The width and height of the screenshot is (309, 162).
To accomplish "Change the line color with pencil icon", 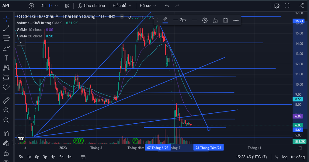I will (165, 20).
